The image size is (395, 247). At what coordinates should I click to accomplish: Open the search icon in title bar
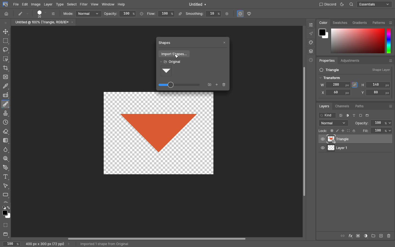[351, 4]
